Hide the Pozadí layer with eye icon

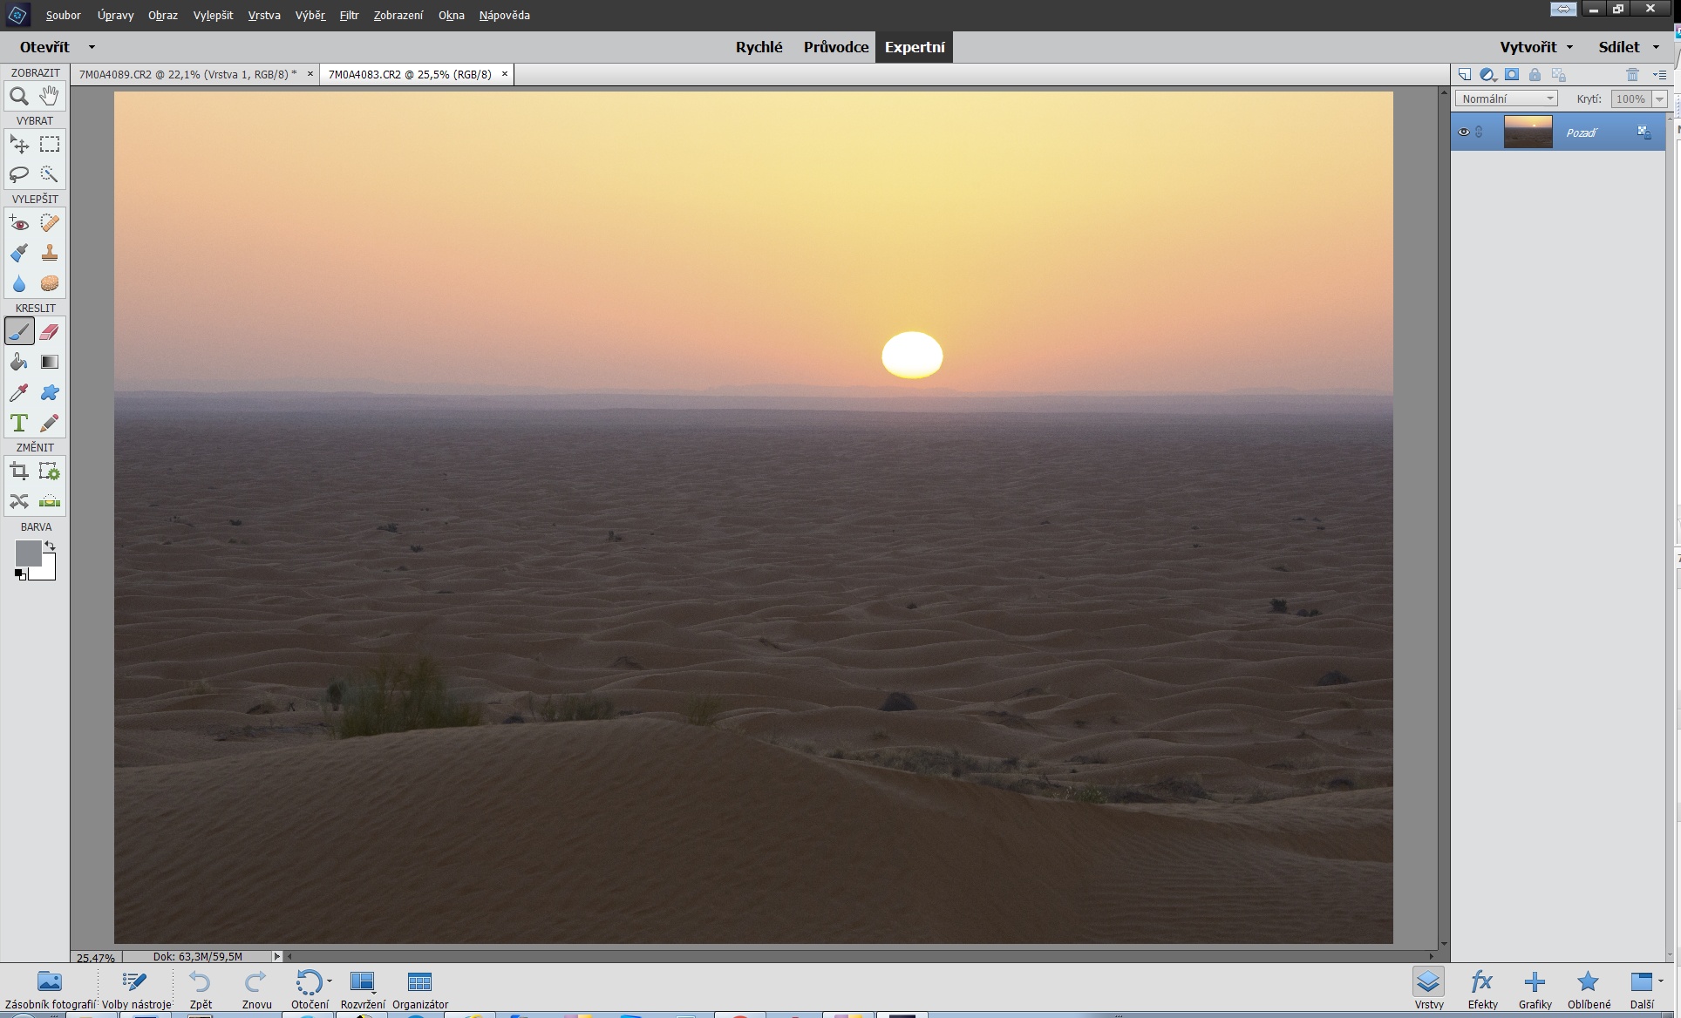[1464, 132]
